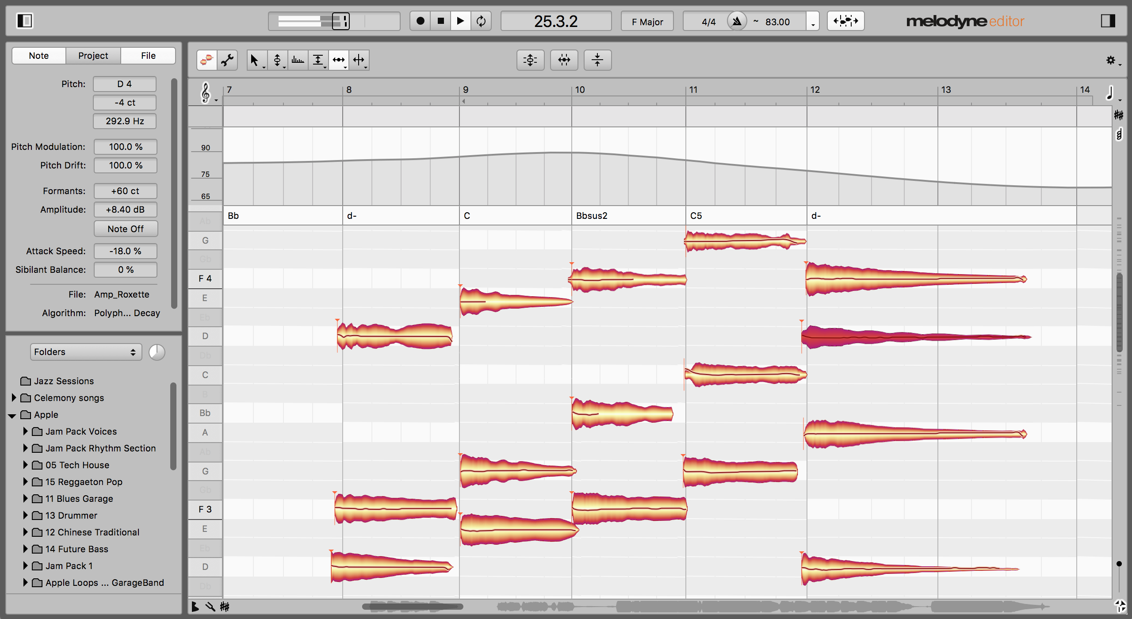Screen dimensions: 1132x619
Task: Select the time stretch tool
Action: (339, 59)
